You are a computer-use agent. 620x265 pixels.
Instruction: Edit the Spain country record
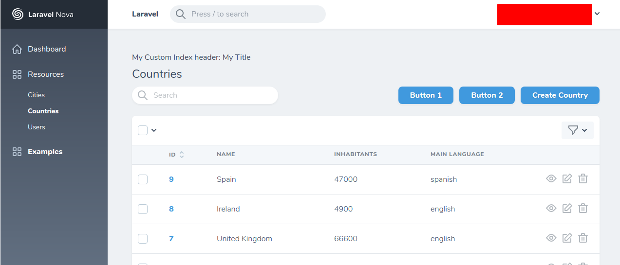[x=567, y=179]
